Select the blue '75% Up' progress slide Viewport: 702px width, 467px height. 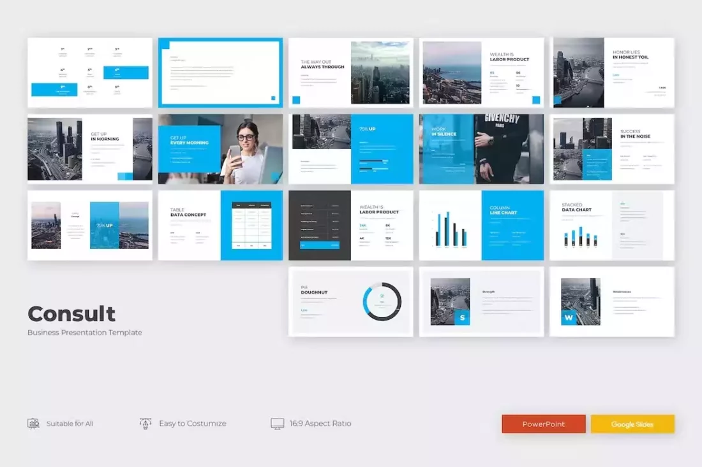tap(351, 148)
